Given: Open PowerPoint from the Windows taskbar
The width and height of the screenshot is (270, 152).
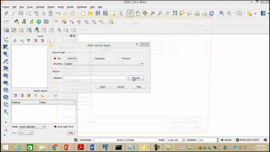Looking at the screenshot, I should (67, 147).
